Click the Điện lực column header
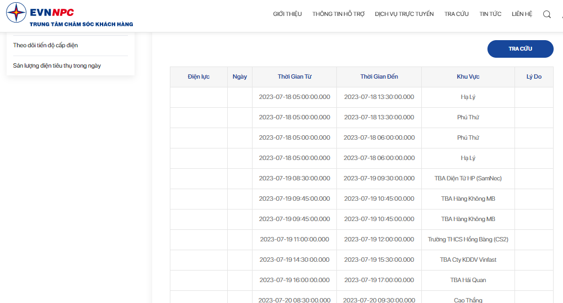The width and height of the screenshot is (563, 303). pos(199,76)
